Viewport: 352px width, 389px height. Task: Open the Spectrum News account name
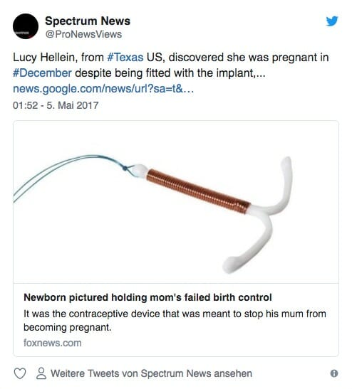tap(88, 21)
